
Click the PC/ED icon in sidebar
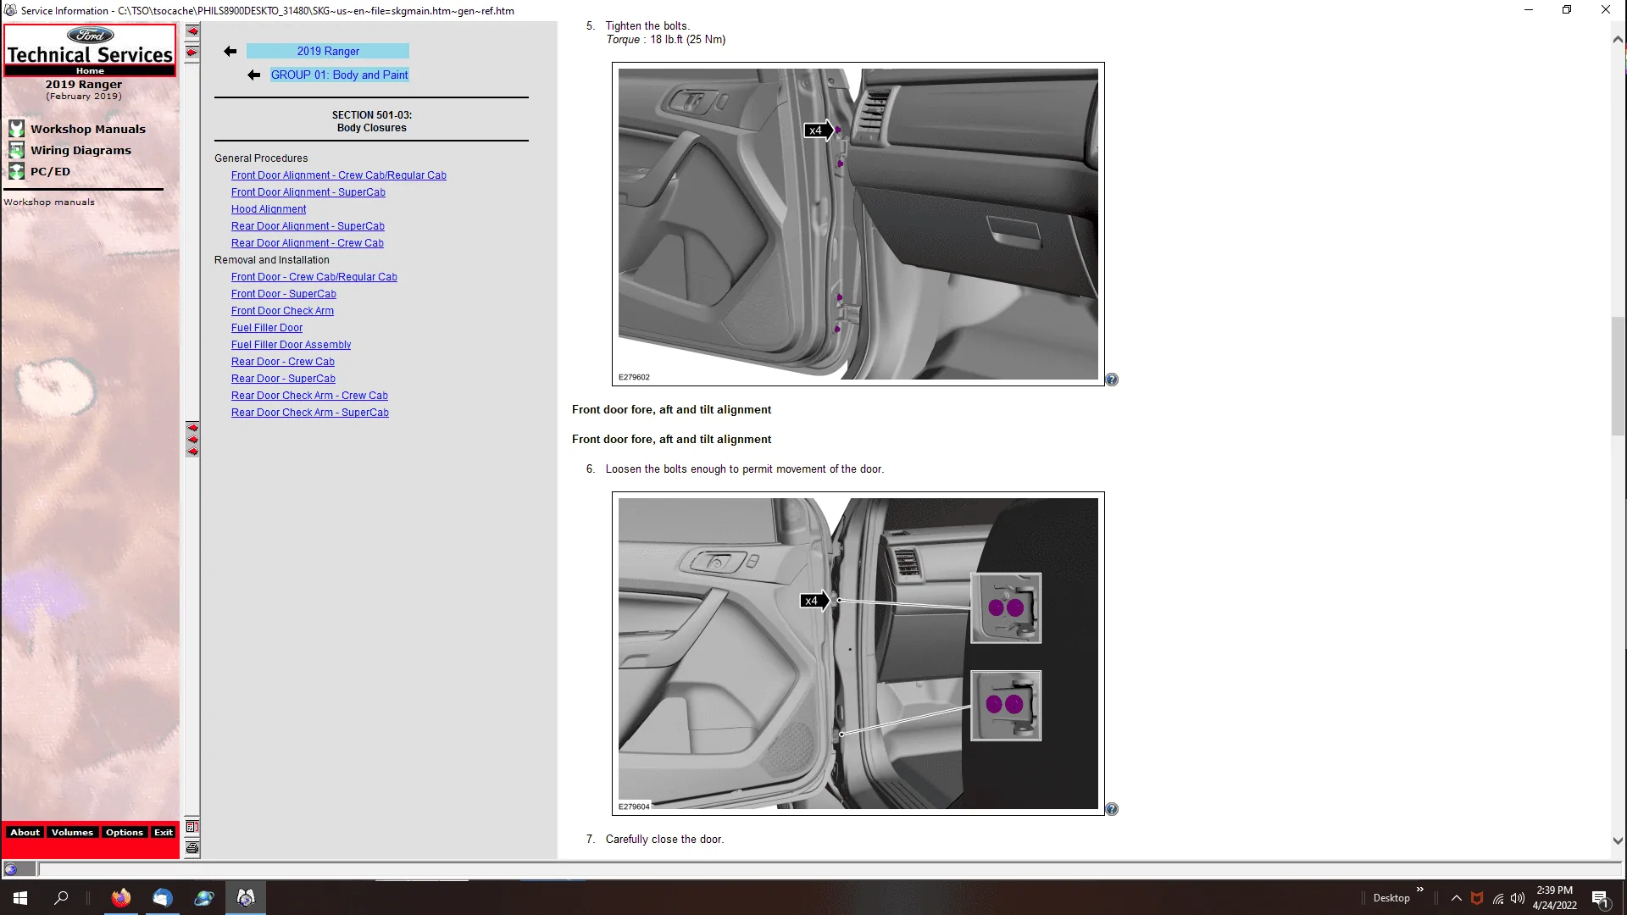pos(16,171)
